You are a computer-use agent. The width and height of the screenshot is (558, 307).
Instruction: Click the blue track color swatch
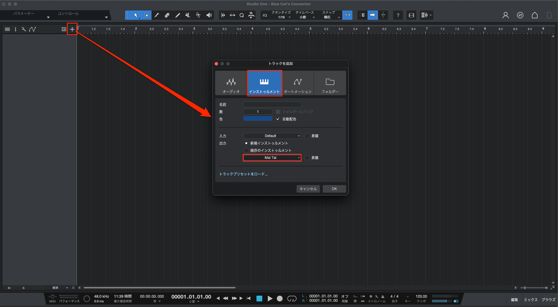click(258, 119)
